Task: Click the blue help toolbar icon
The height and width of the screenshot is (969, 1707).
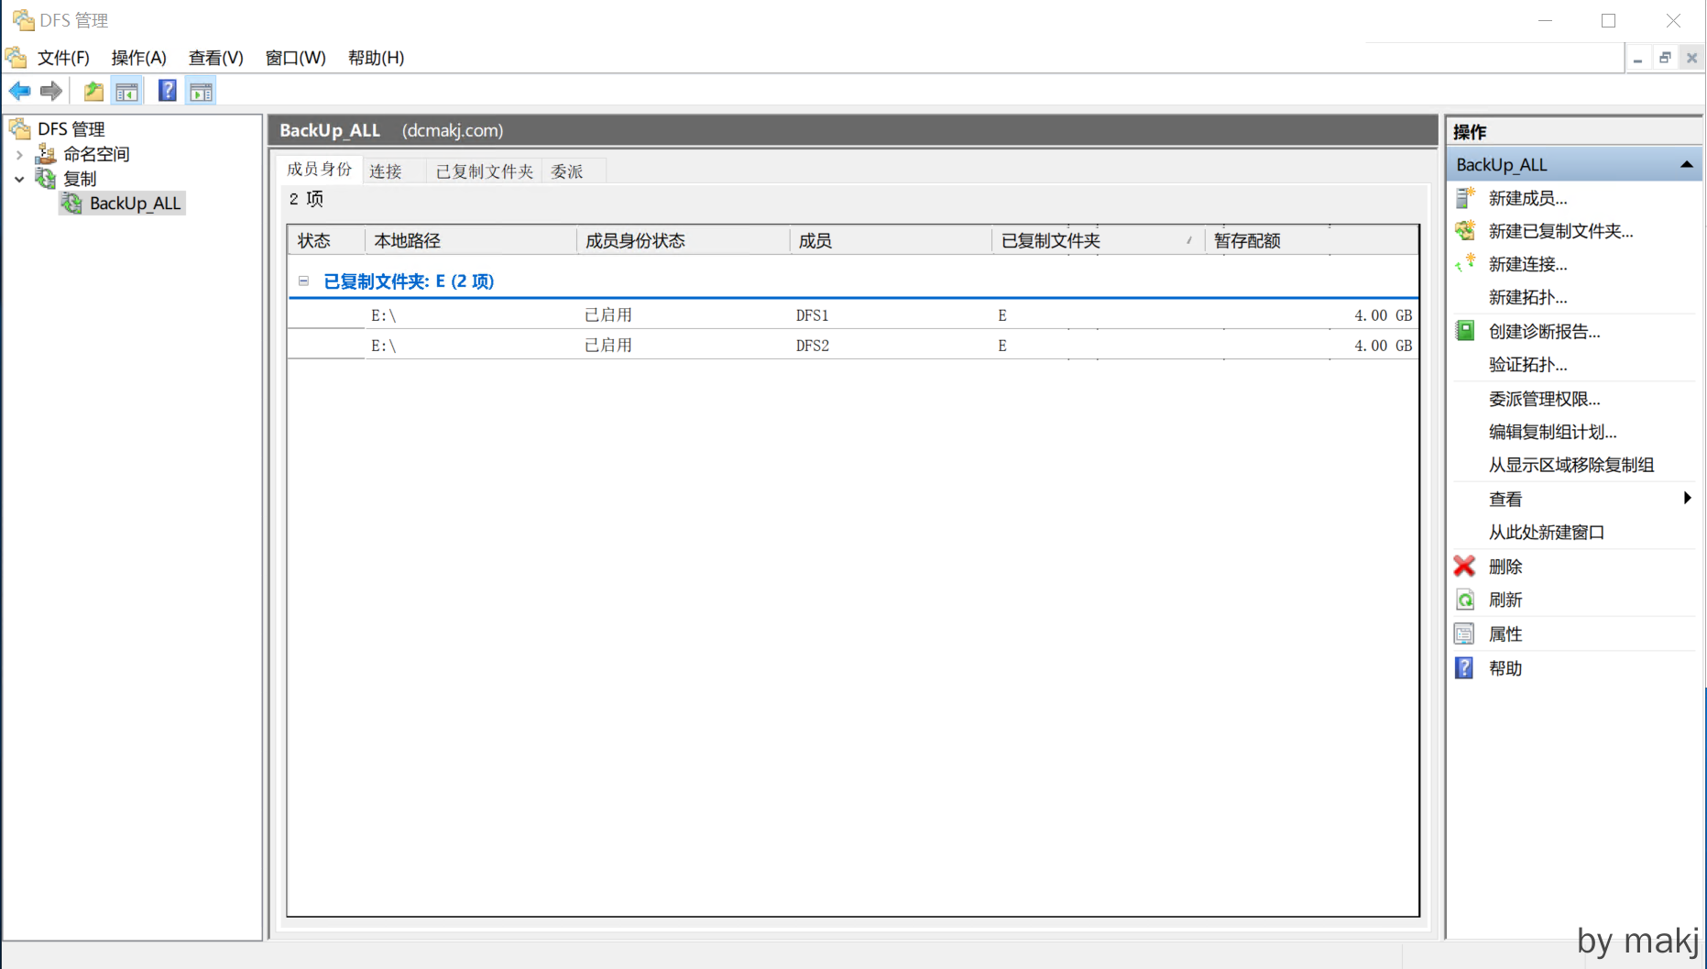Action: pos(167,91)
